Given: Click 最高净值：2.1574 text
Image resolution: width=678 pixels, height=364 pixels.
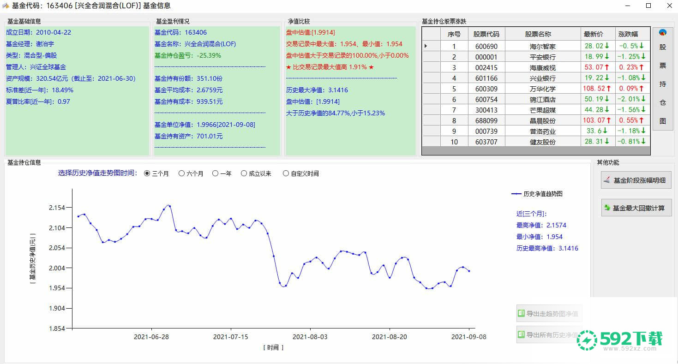Looking at the screenshot, I should tap(541, 225).
